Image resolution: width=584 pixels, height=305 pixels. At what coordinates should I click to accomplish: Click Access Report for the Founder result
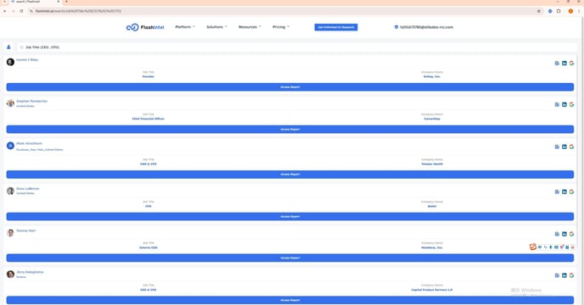(290, 87)
